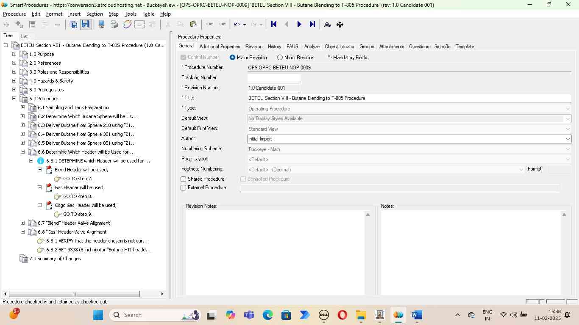Click the tree panel horizontal scrollbar
The height and width of the screenshot is (325, 579).
(x=74, y=294)
